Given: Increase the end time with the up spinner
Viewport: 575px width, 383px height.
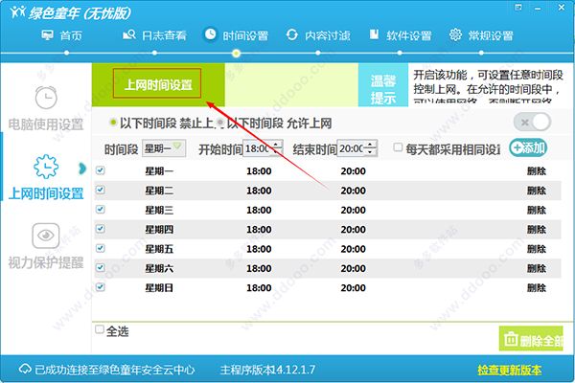Looking at the screenshot, I should pyautogui.click(x=372, y=145).
